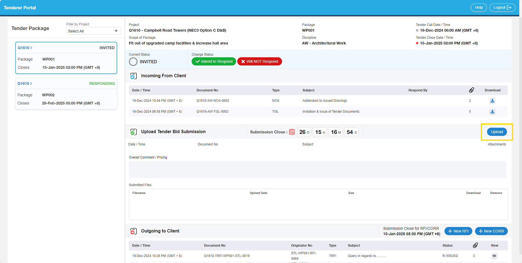Screen dimensions: 522x263
Task: Click Intend to Respond button
Action: pyautogui.click(x=214, y=61)
